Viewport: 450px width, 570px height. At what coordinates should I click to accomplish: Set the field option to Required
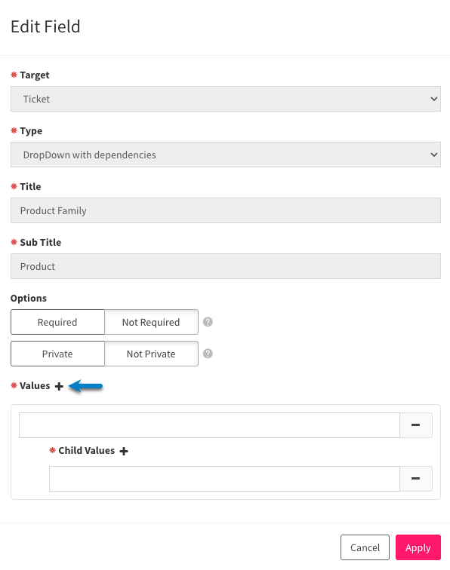click(x=57, y=322)
